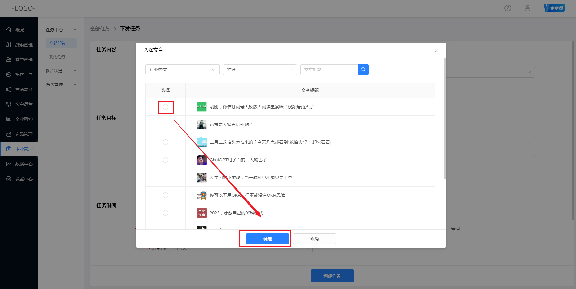Confirm selection with 确定 button
The height and width of the screenshot is (289, 576).
pyautogui.click(x=267, y=239)
